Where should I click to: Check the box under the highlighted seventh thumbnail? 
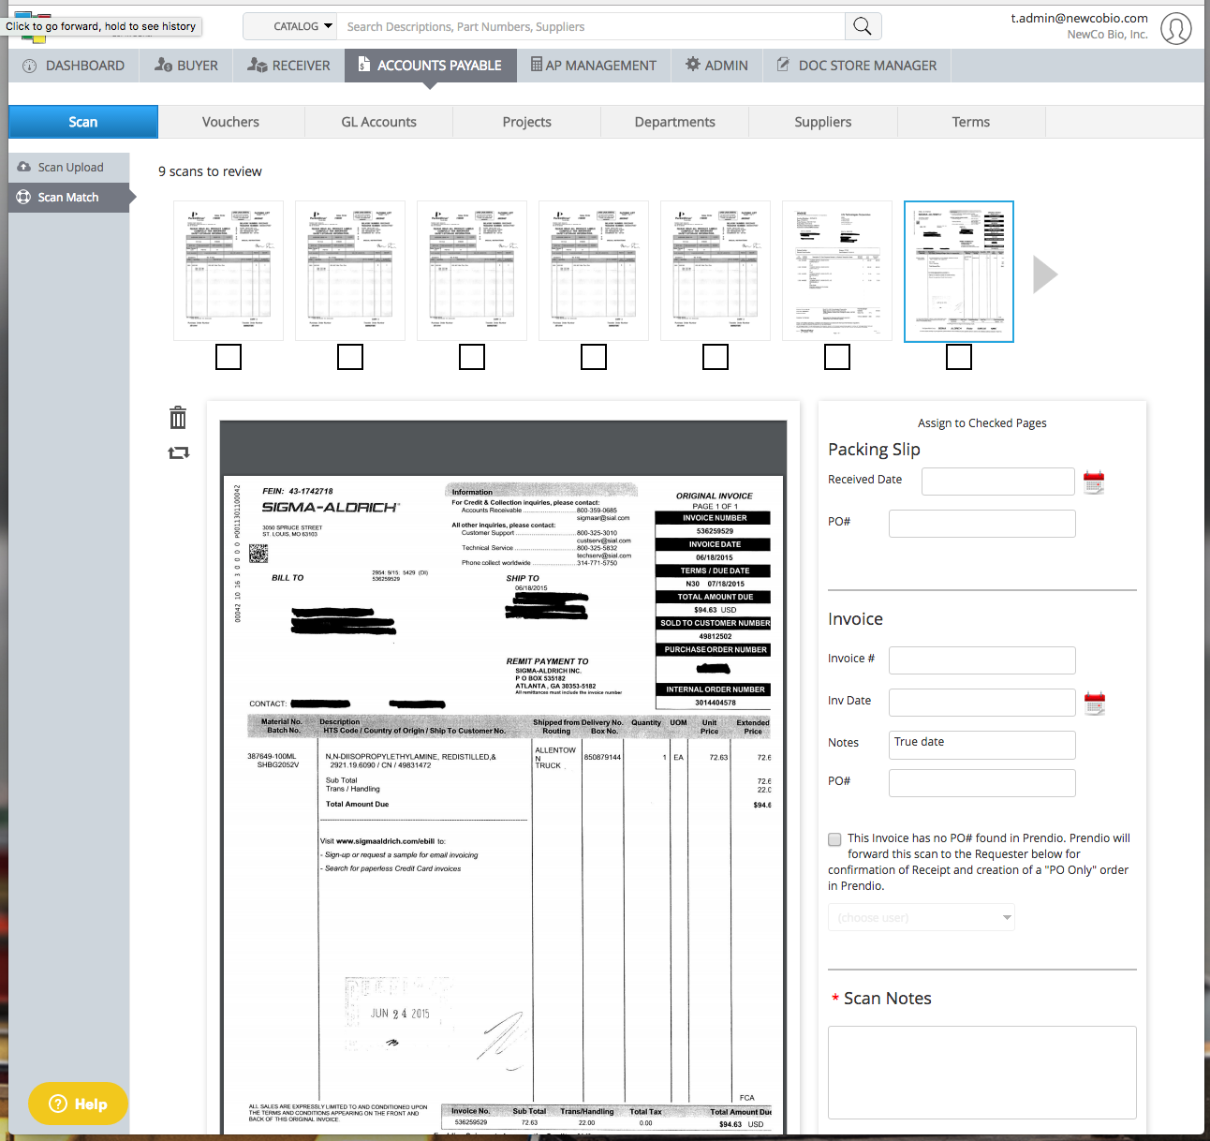pyautogui.click(x=959, y=357)
